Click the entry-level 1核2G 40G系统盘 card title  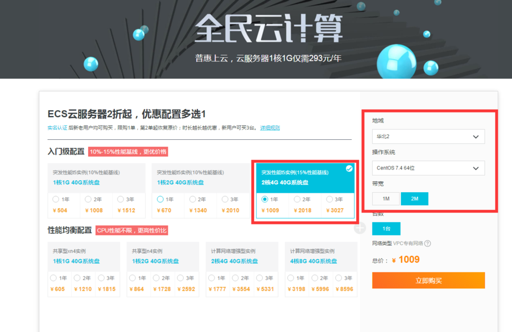tap(180, 182)
